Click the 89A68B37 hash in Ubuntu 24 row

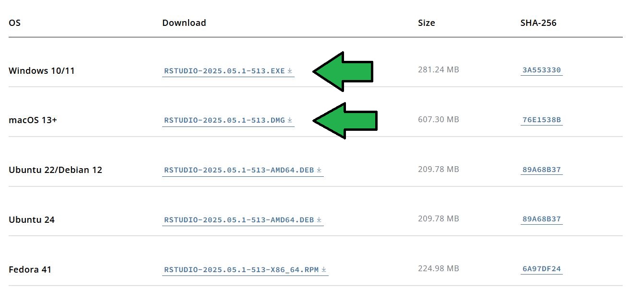click(541, 219)
